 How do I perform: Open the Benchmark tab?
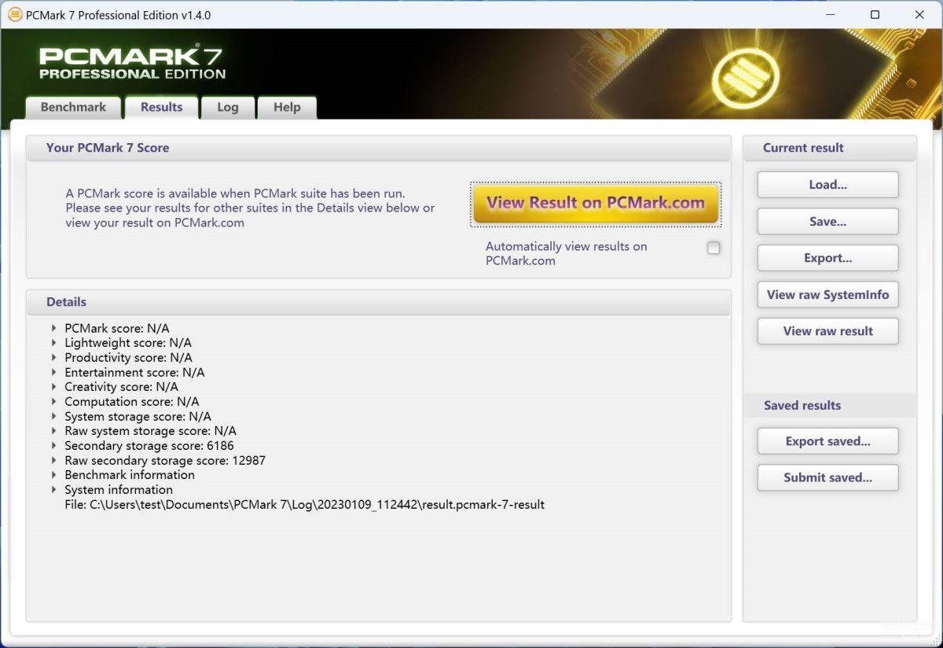[x=73, y=108]
